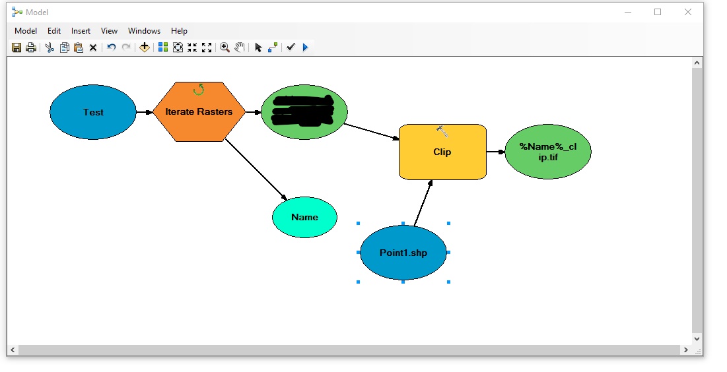The height and width of the screenshot is (372, 727).
Task: Print the model diagram
Action: click(31, 47)
